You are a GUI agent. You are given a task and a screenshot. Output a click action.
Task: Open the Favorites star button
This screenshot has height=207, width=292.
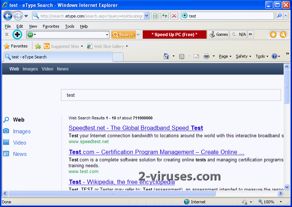pyautogui.click(x=16, y=46)
